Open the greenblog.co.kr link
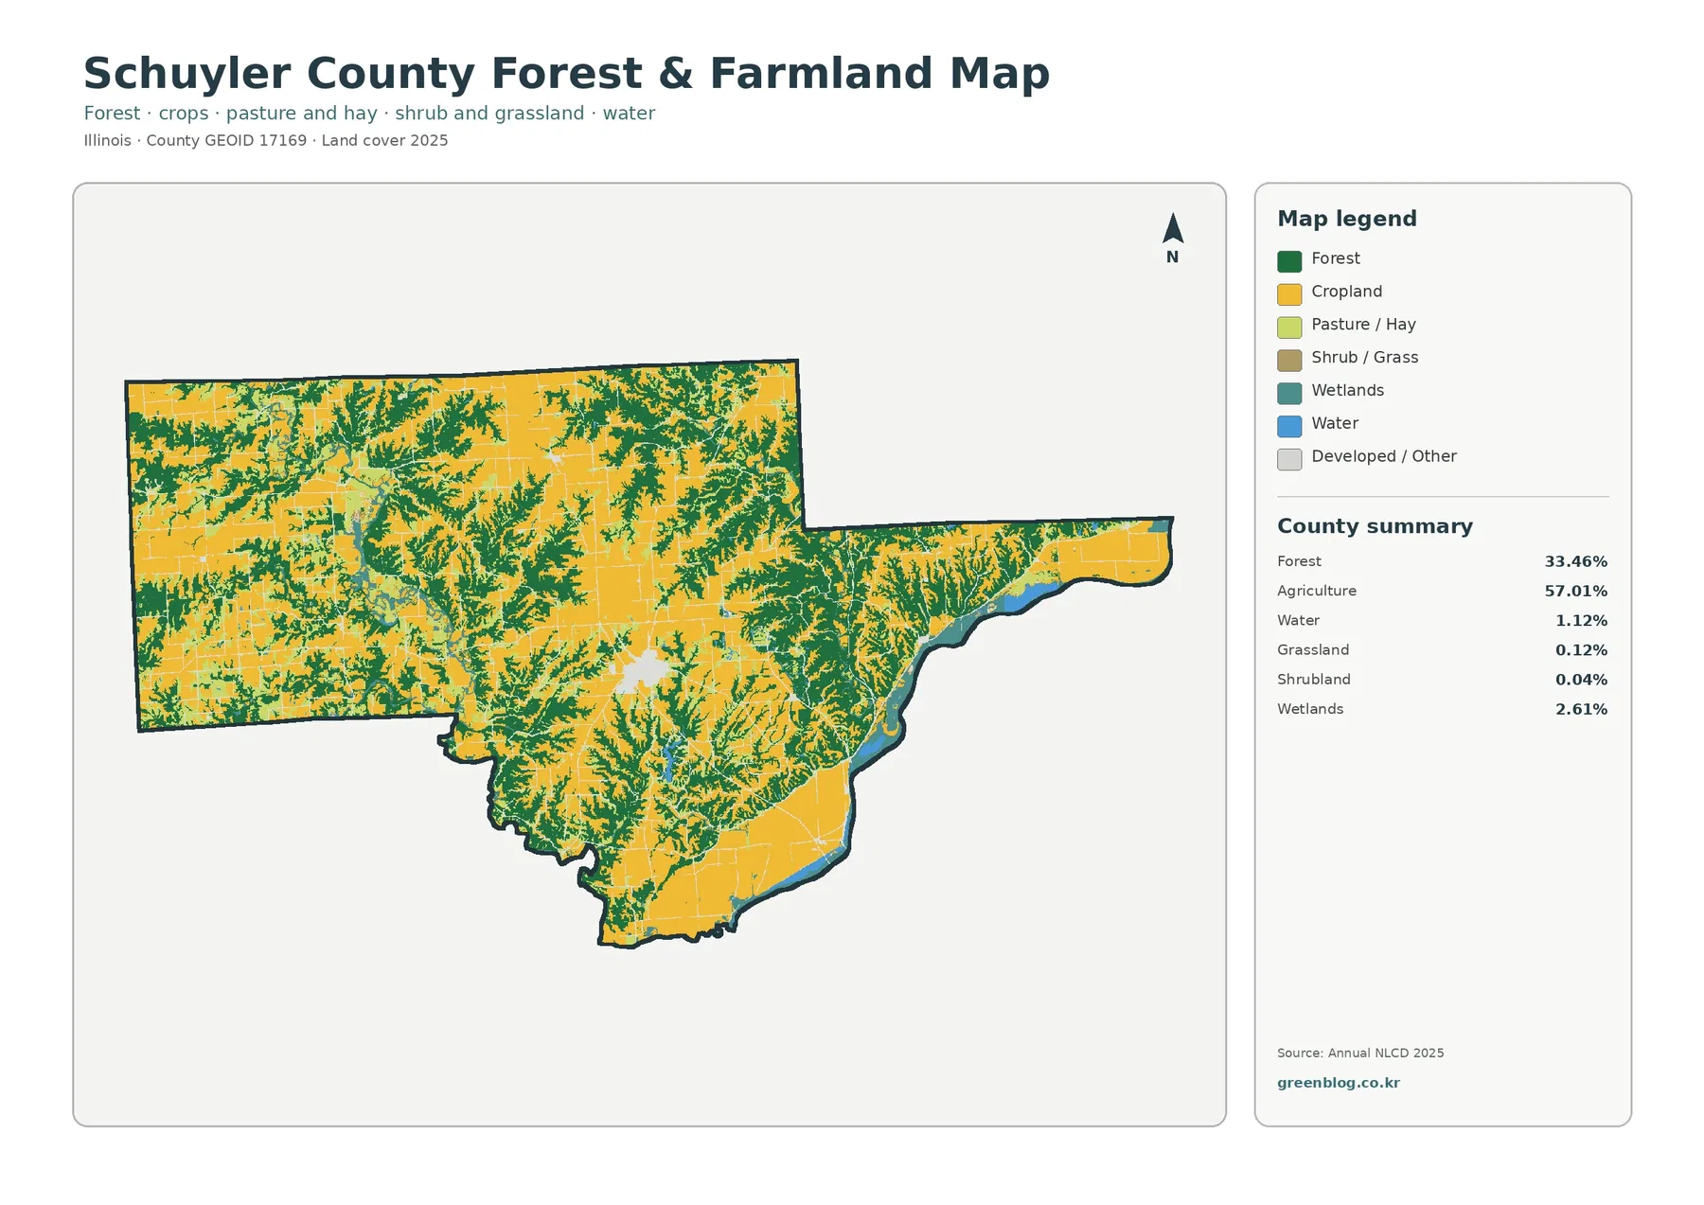This screenshot has width=1704, height=1205. point(1338,1083)
